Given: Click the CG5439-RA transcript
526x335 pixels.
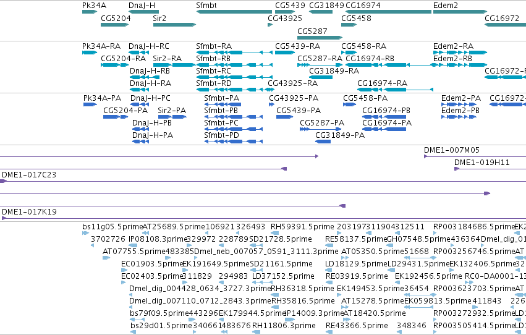Looking at the screenshot, I should click(x=285, y=53).
